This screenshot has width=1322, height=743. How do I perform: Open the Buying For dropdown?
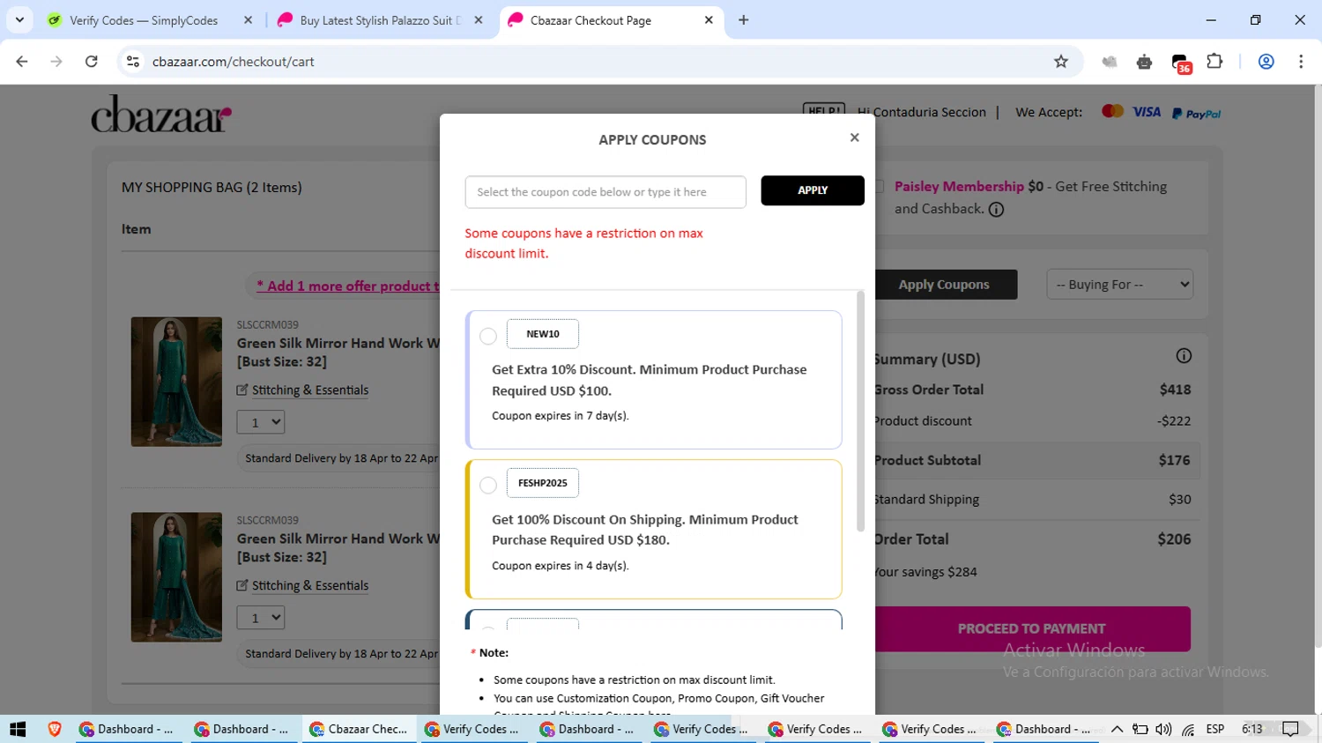pos(1120,285)
